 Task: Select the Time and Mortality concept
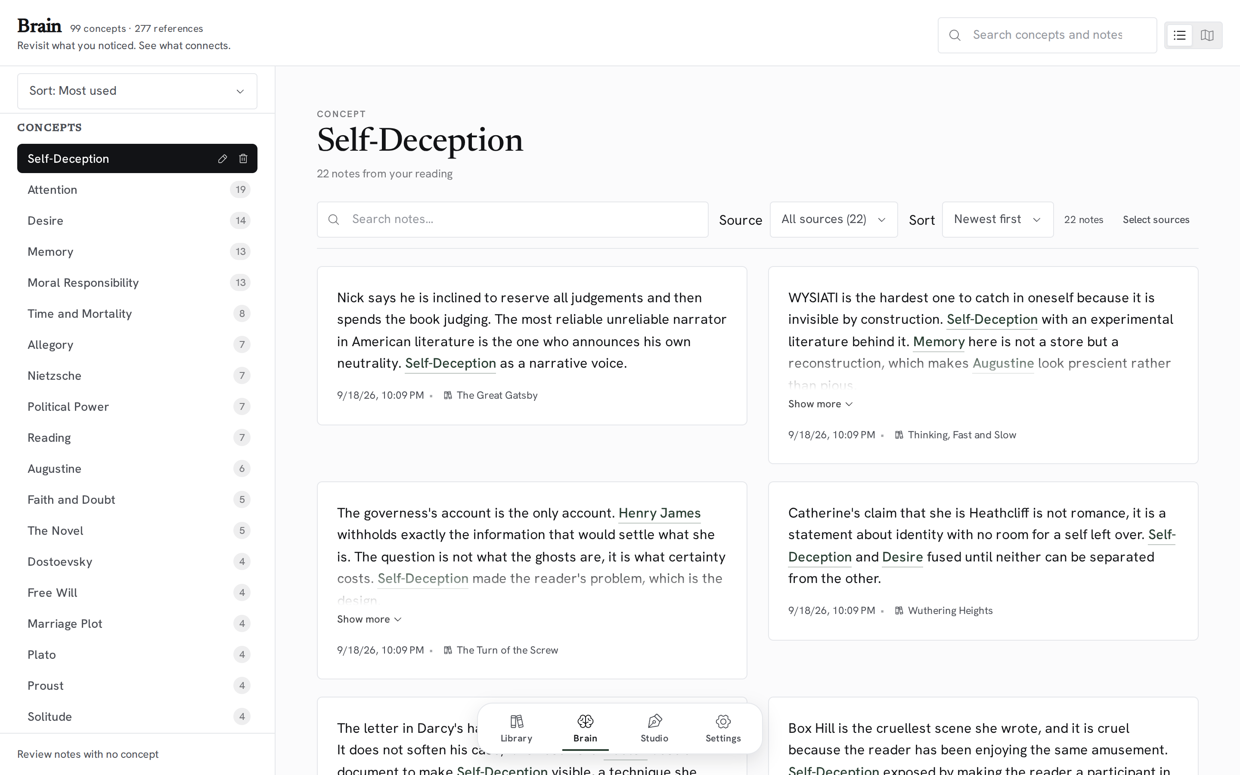pyautogui.click(x=137, y=314)
